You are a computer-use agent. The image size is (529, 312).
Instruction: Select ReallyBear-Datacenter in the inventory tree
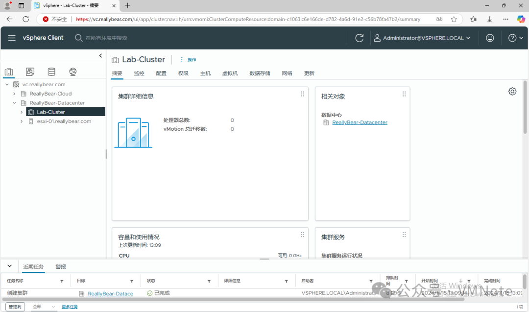point(57,102)
